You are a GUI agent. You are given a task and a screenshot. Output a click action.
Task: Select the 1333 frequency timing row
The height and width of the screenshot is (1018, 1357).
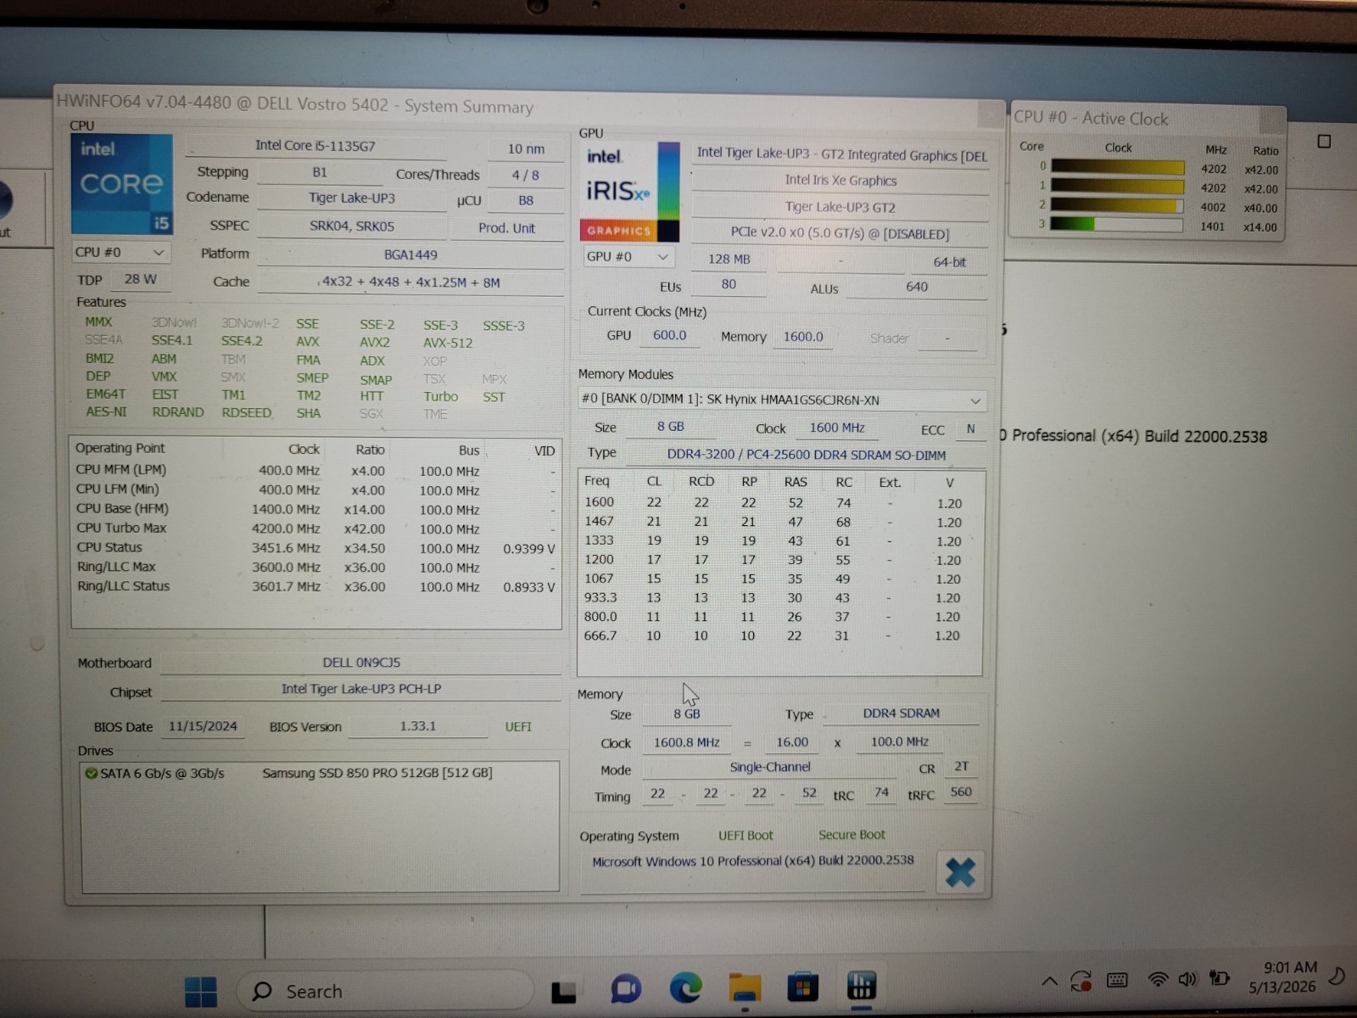pyautogui.click(x=779, y=540)
